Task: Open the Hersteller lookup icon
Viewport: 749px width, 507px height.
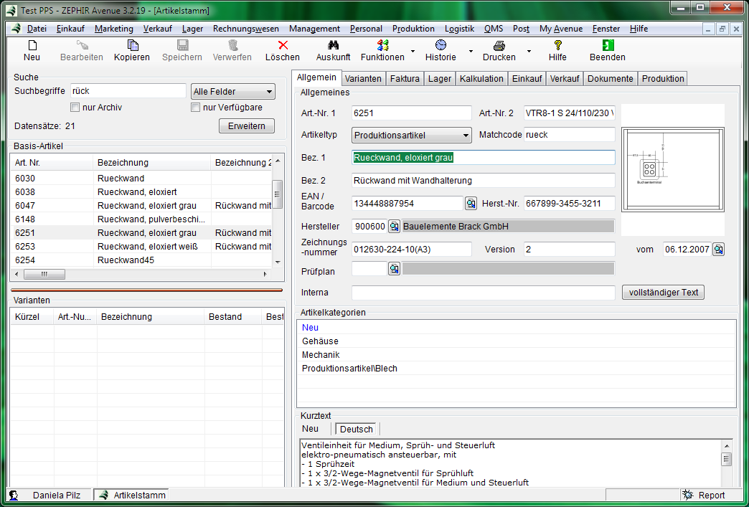Action: 394,227
